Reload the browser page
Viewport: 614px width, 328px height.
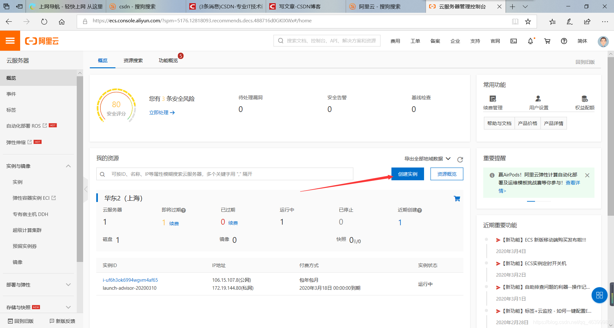(x=44, y=22)
